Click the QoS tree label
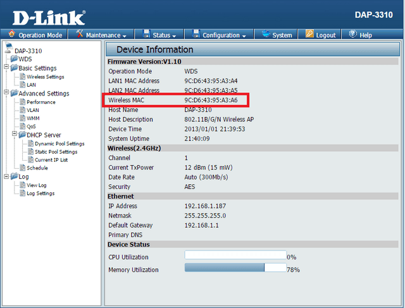 pos(31,126)
